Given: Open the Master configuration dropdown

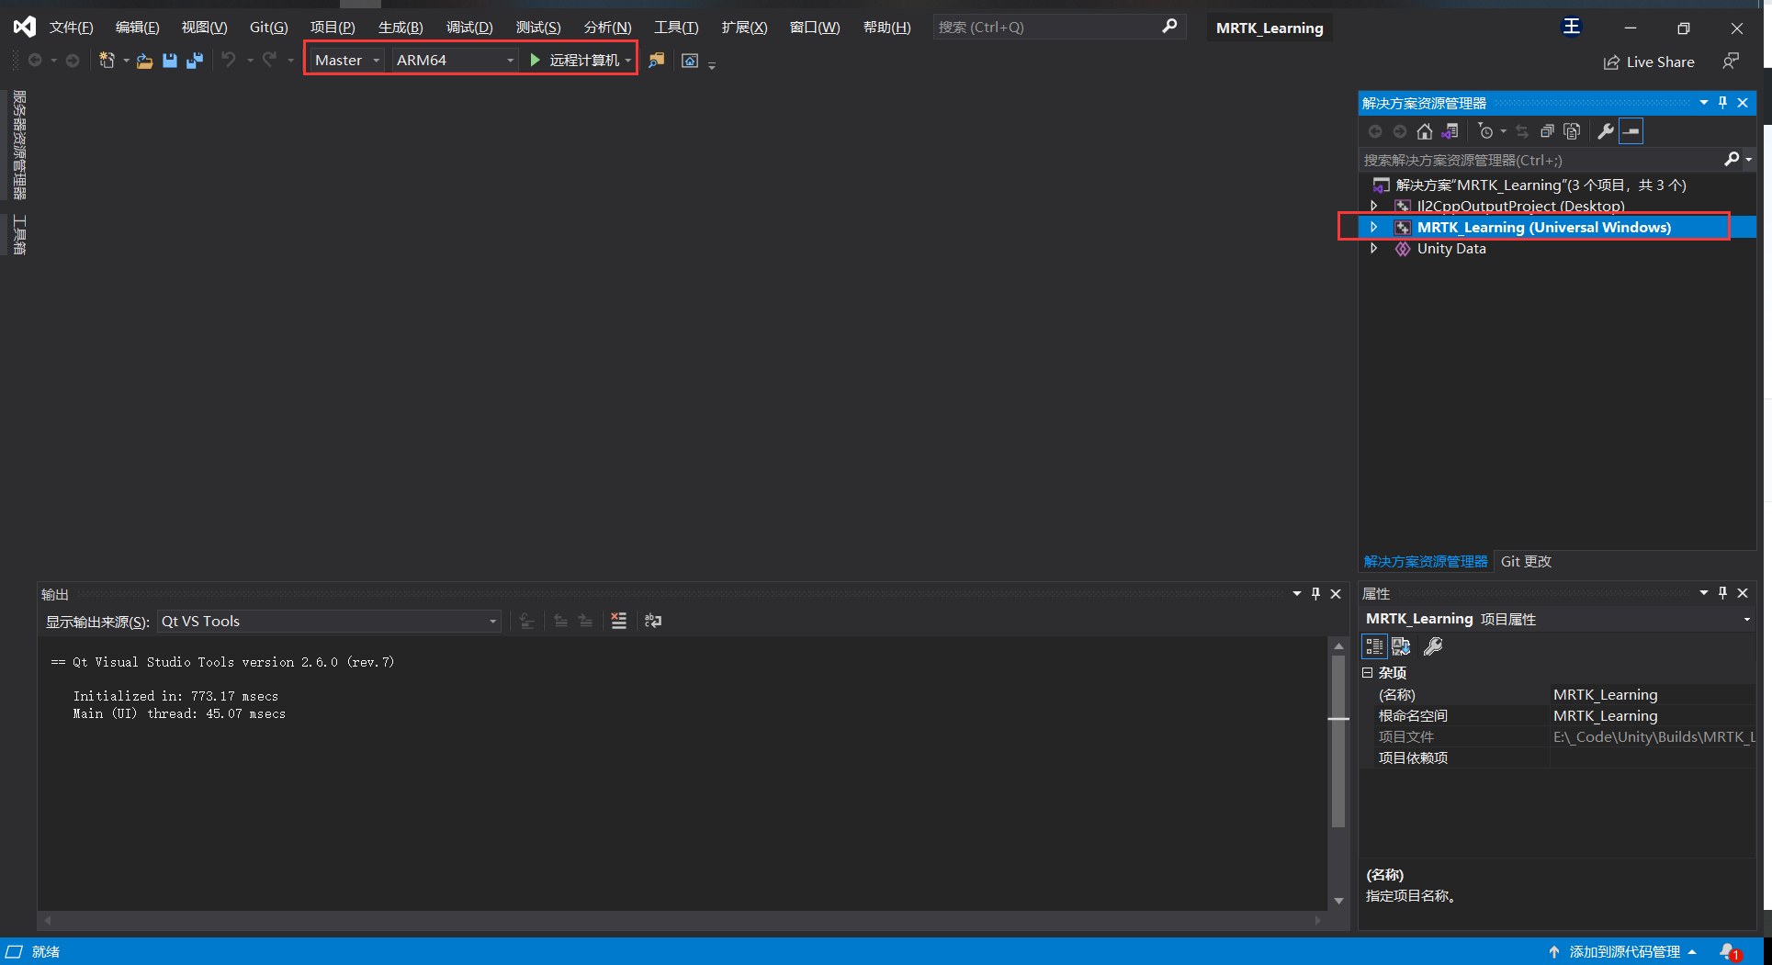Looking at the screenshot, I should tap(346, 61).
